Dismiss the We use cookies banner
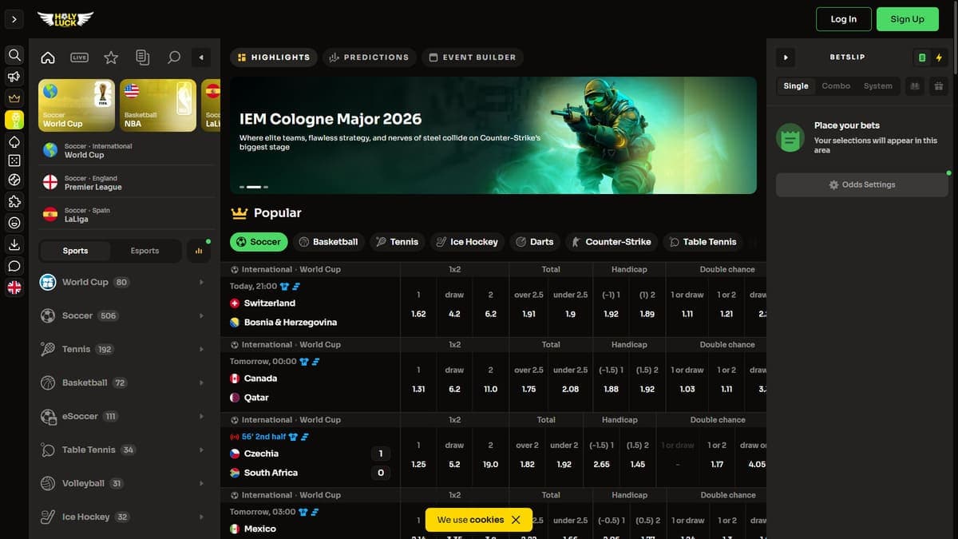958x539 pixels. [516, 520]
